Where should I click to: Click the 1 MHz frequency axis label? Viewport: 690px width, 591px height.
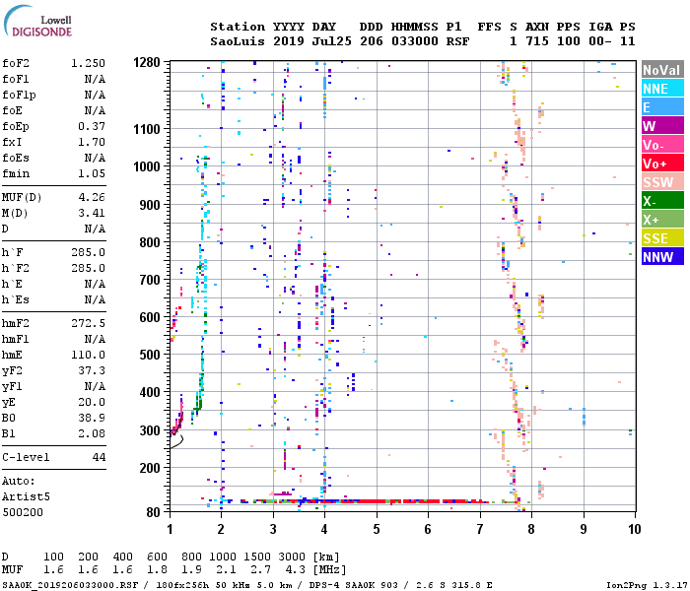(170, 529)
